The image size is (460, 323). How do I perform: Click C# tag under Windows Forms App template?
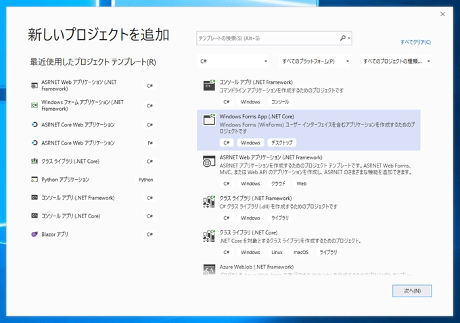coord(226,143)
